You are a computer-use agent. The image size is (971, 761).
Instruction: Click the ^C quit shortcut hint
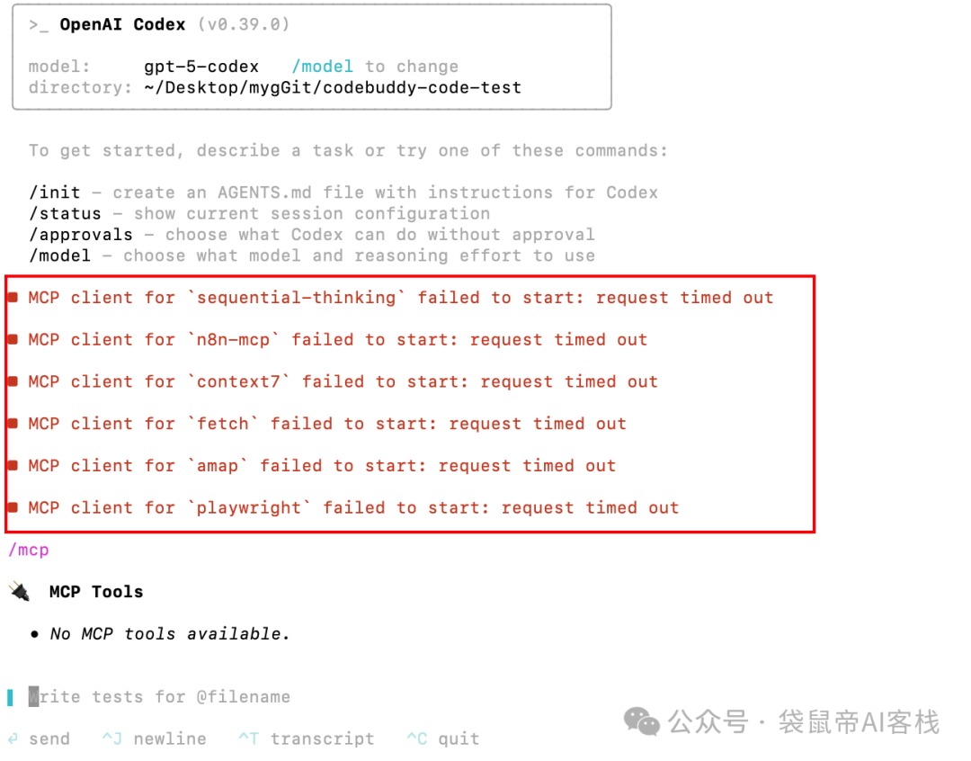coord(442,739)
